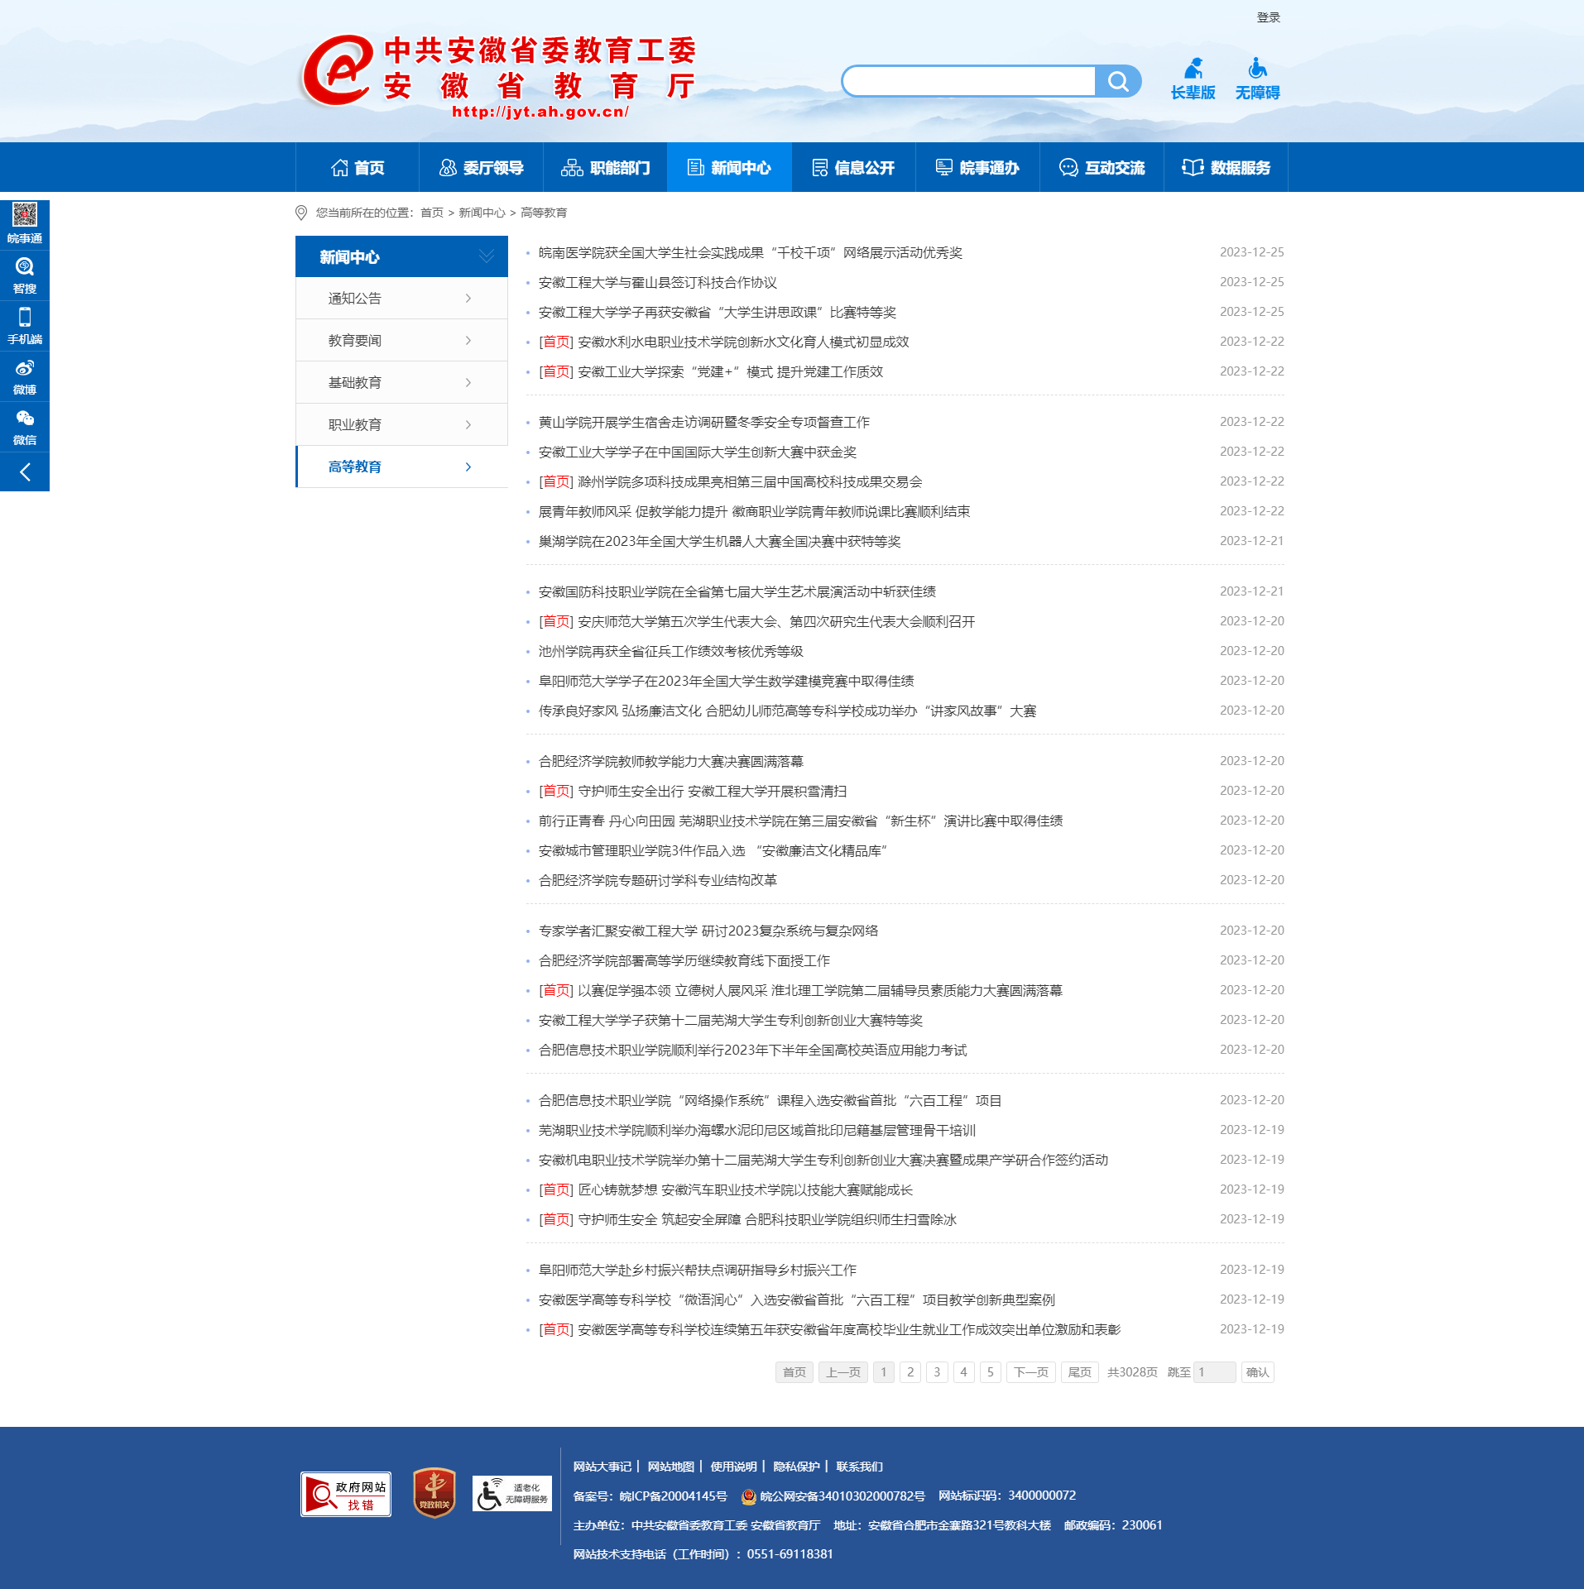This screenshot has width=1584, height=1589.
Task: Click the 适老化无障碍服务 badge
Action: (x=512, y=1494)
